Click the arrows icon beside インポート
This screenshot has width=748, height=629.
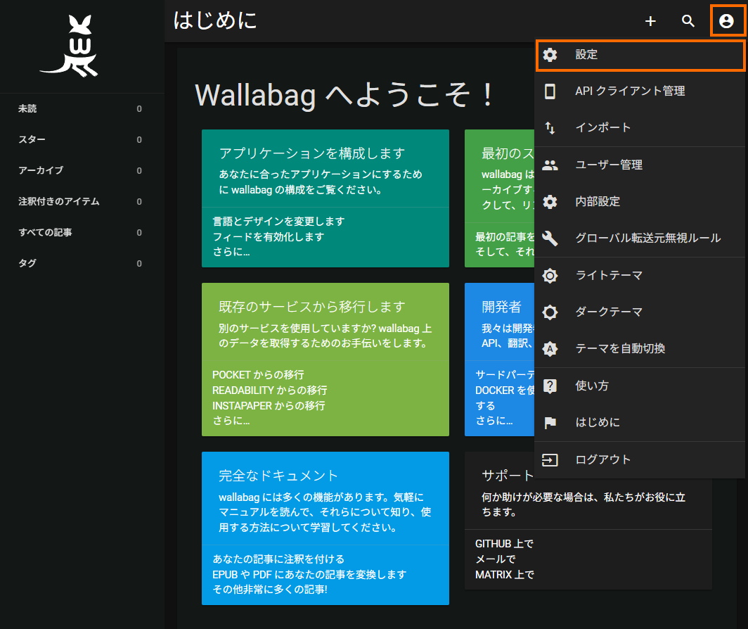(550, 127)
